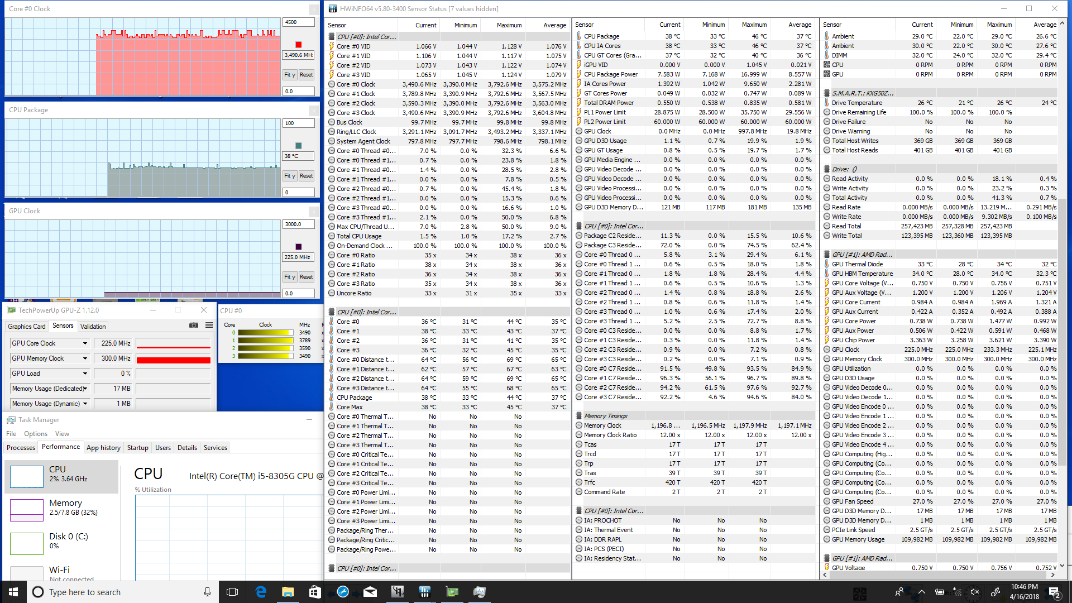Click the Cortana microphone icon
This screenshot has height=603, width=1072.
[x=207, y=592]
